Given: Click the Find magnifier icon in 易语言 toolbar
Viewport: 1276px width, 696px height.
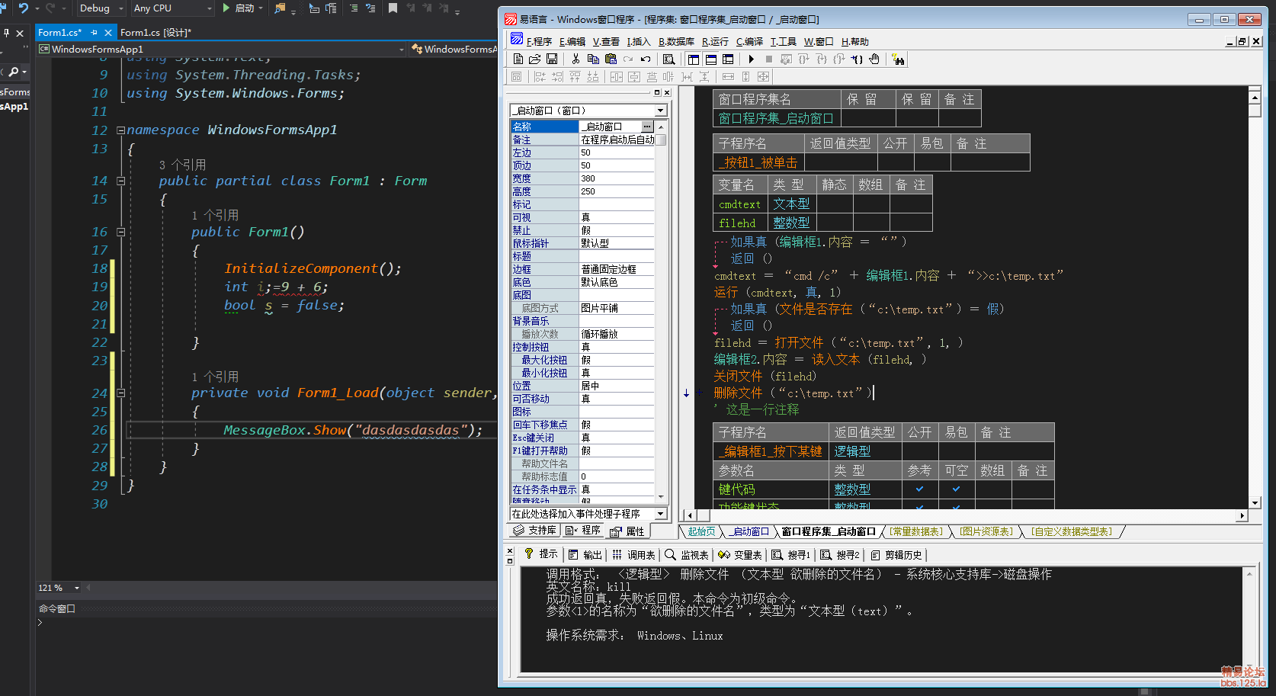Looking at the screenshot, I should point(668,59).
